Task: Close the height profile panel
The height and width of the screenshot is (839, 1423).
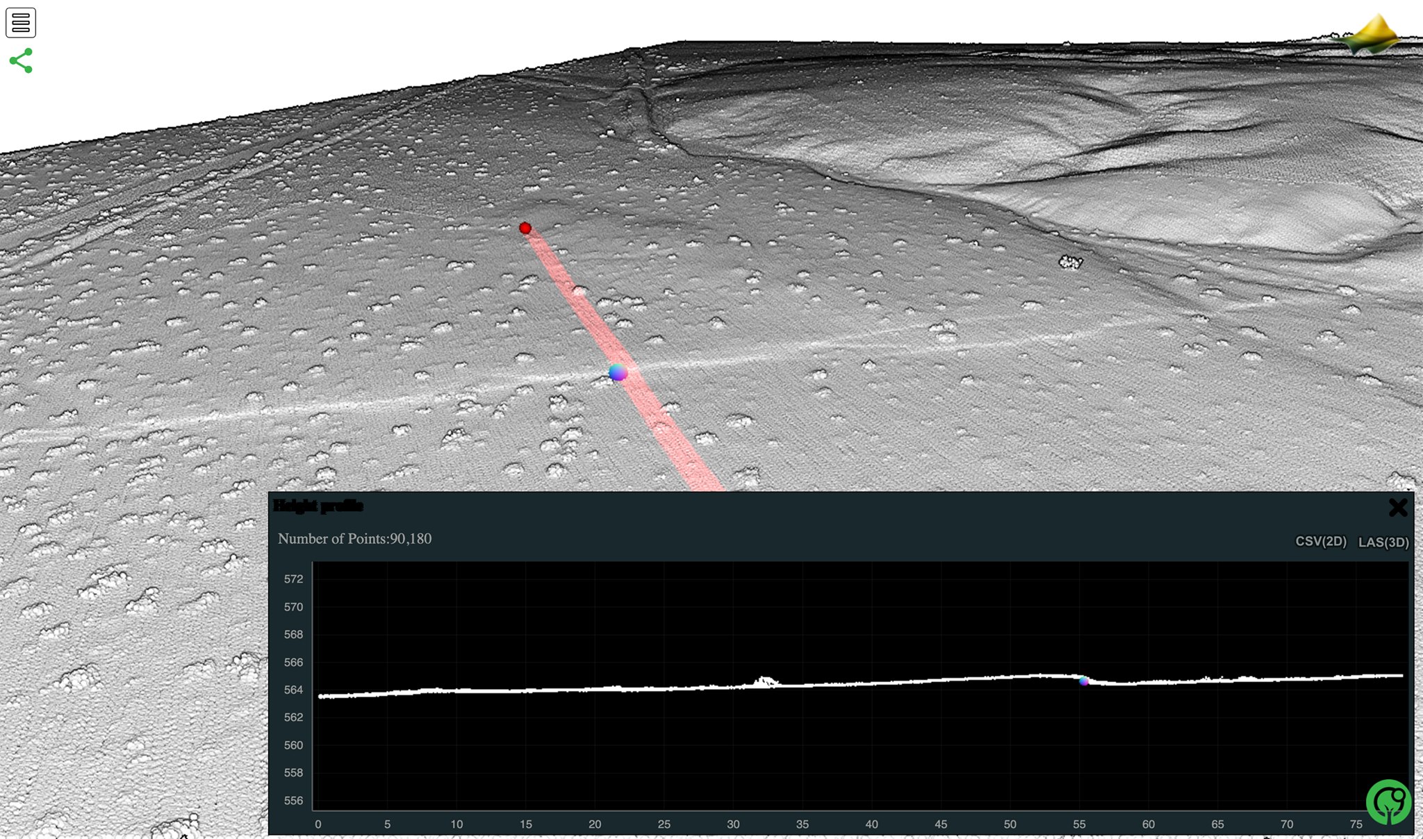Action: point(1398,508)
